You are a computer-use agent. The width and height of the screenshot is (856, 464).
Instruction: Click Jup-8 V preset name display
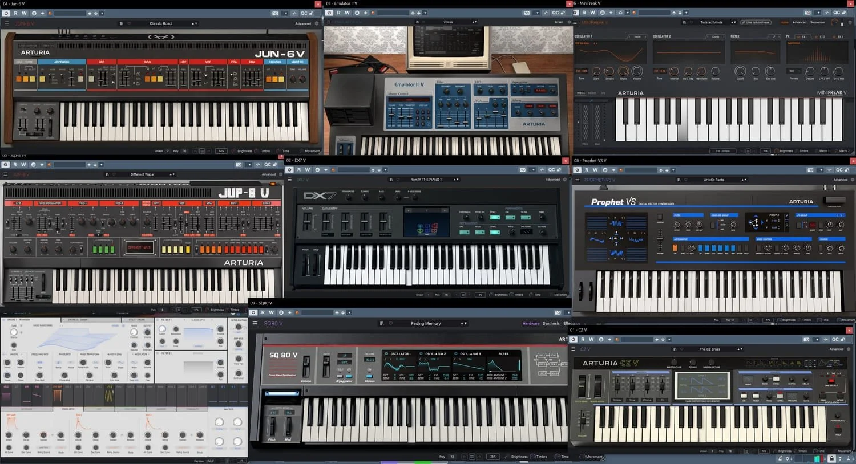pos(140,247)
